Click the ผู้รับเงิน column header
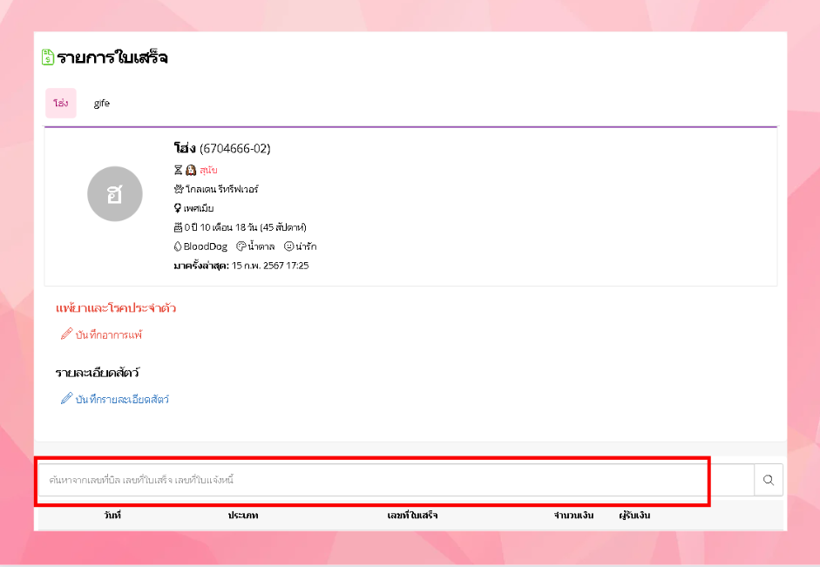The image size is (820, 567). (634, 516)
